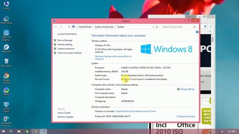
Task: Refresh the System window address bar
Action: click(x=157, y=27)
